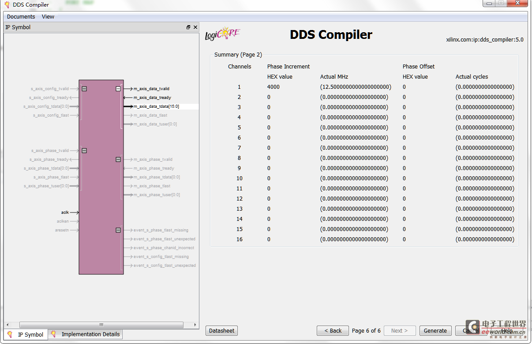Click the Summary (Page 2) group title
The height and width of the screenshot is (345, 532).
tap(238, 55)
